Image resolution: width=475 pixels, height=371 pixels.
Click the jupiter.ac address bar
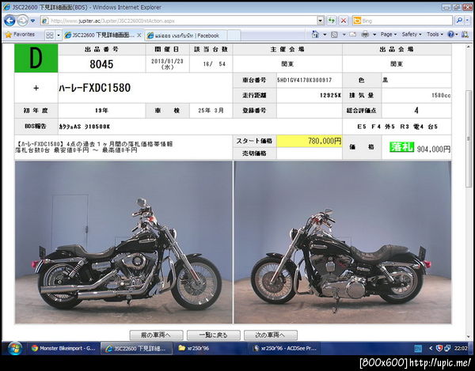[x=179, y=21]
